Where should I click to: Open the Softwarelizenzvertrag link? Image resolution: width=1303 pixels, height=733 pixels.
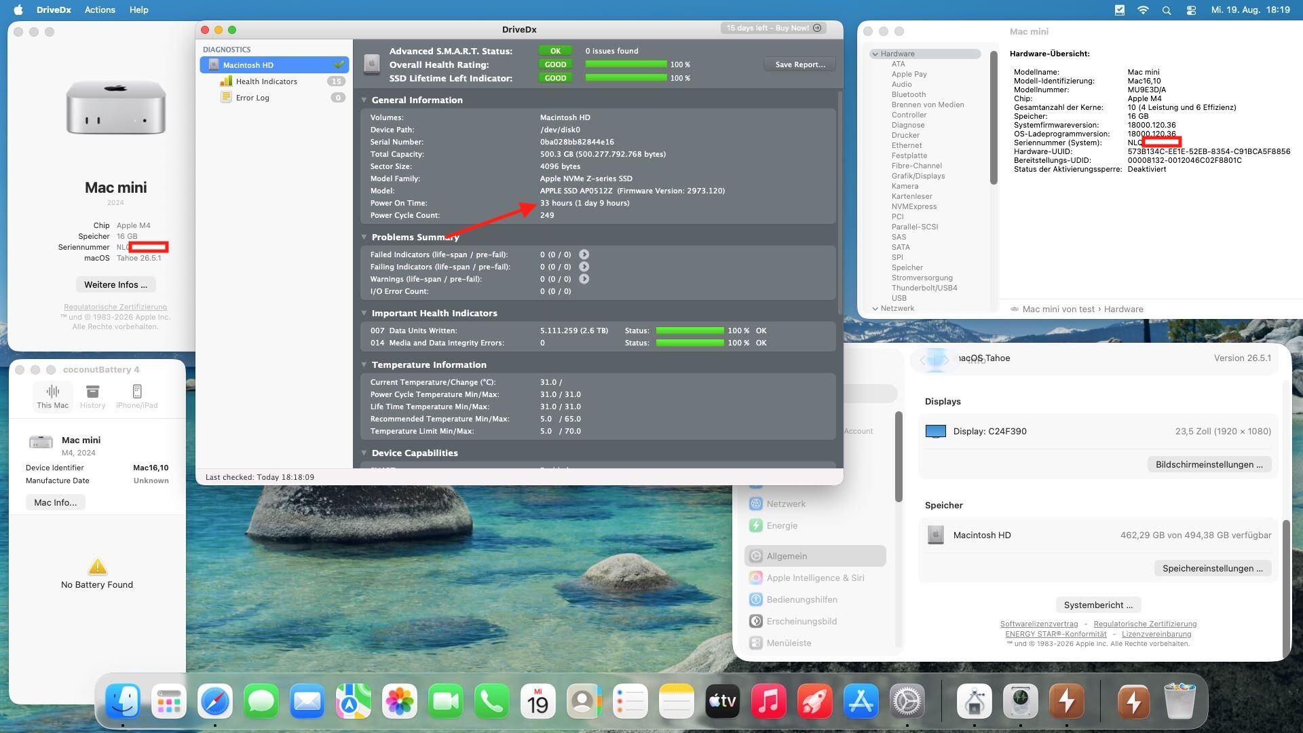[x=1039, y=624]
